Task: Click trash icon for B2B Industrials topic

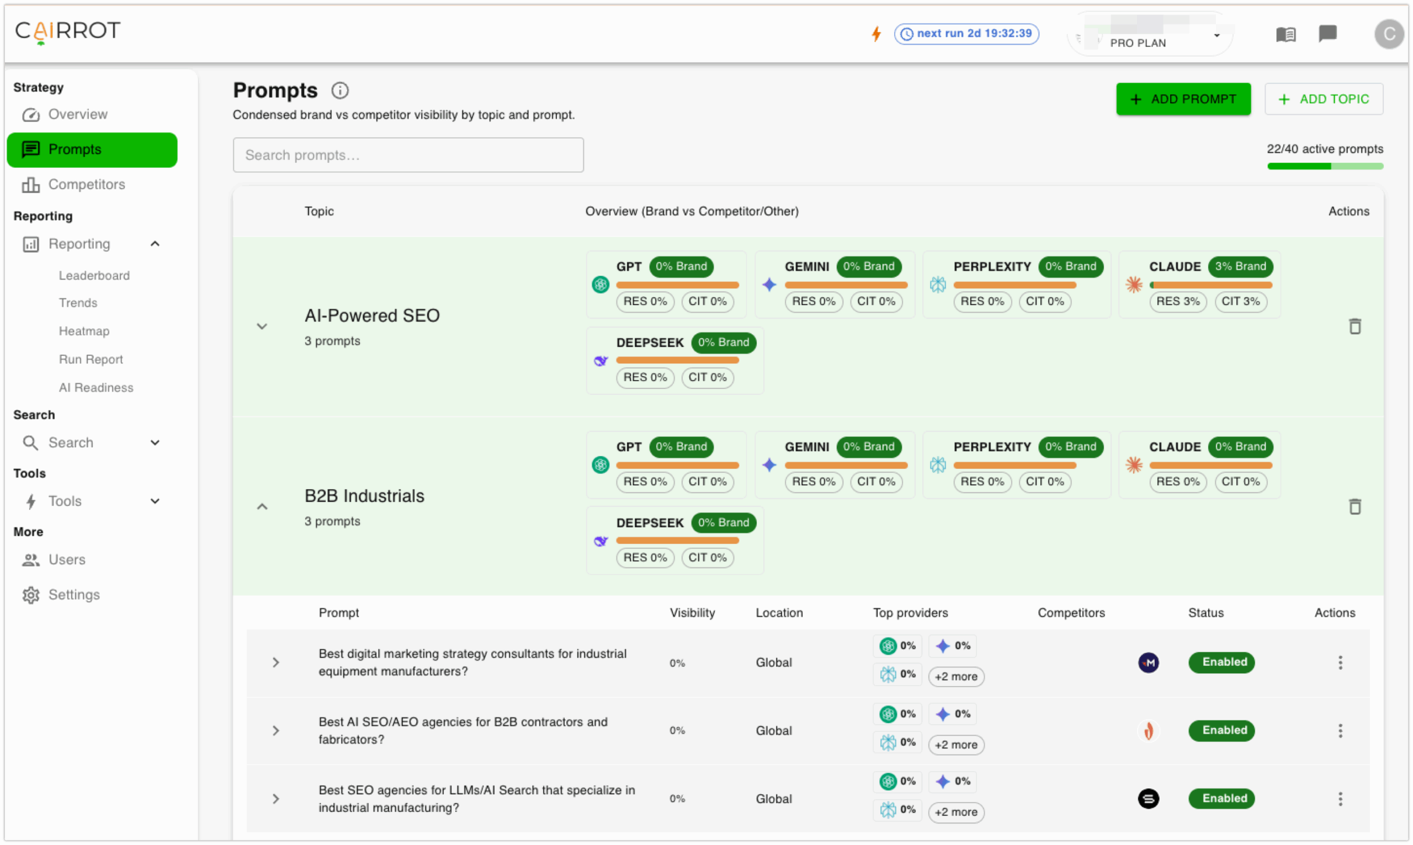Action: pos(1354,506)
